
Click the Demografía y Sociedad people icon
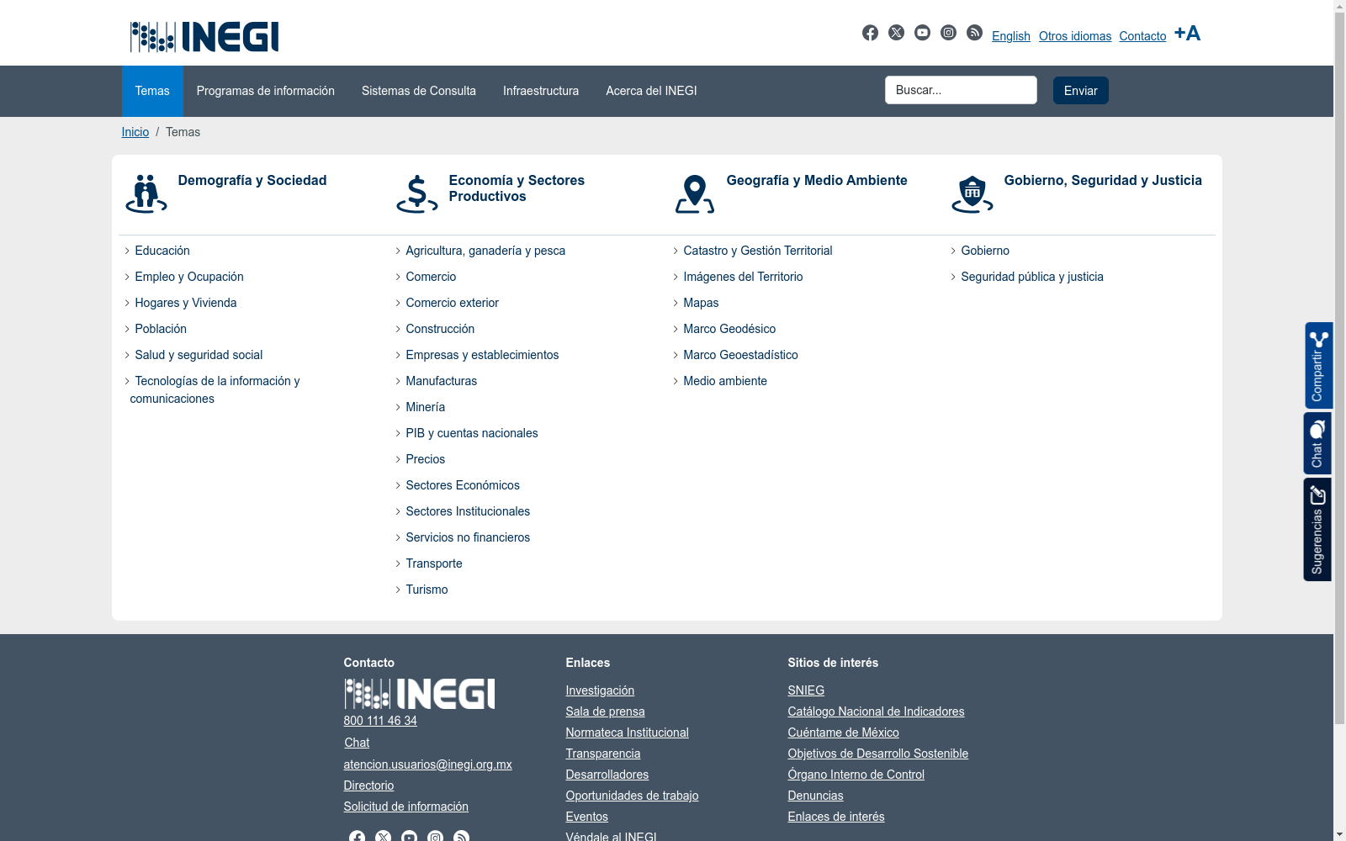pos(146,193)
